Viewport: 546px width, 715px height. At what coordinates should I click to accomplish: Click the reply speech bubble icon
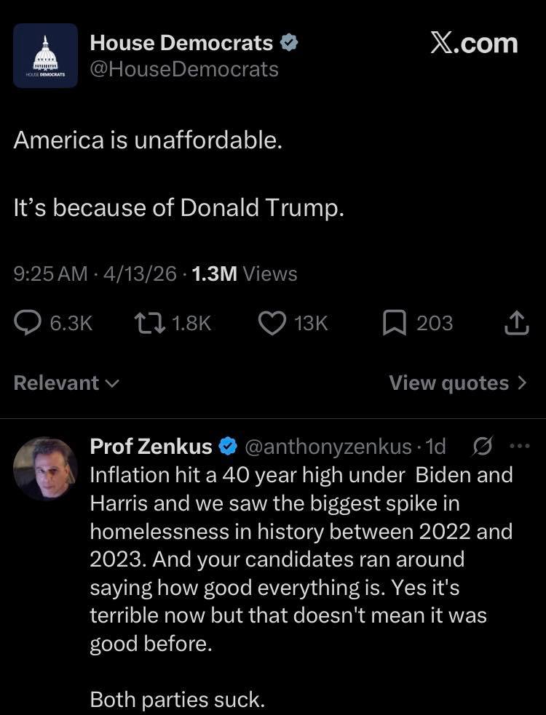click(28, 322)
